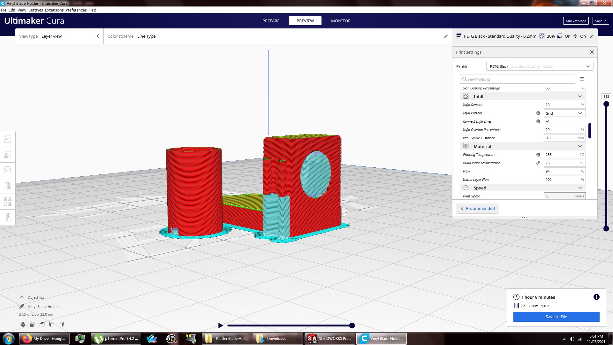Open the Per Model Settings tool
The height and width of the screenshot is (345, 613).
8,202
